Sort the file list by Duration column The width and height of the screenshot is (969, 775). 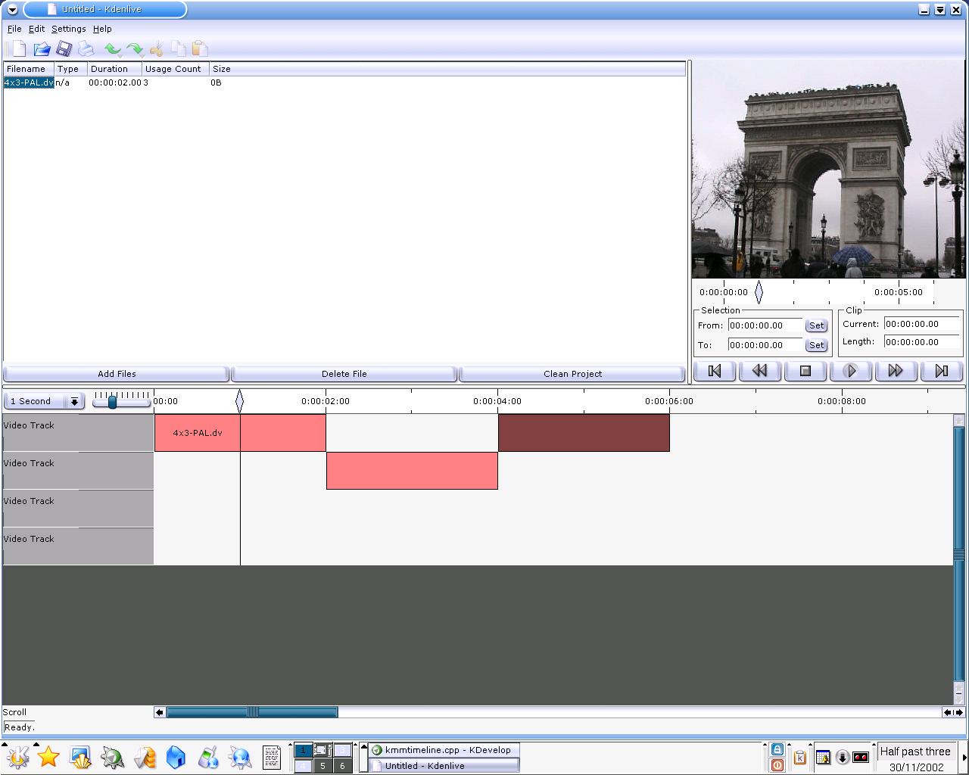point(114,69)
